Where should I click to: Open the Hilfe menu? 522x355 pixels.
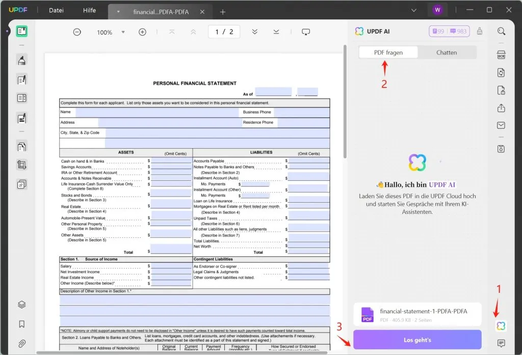(89, 10)
